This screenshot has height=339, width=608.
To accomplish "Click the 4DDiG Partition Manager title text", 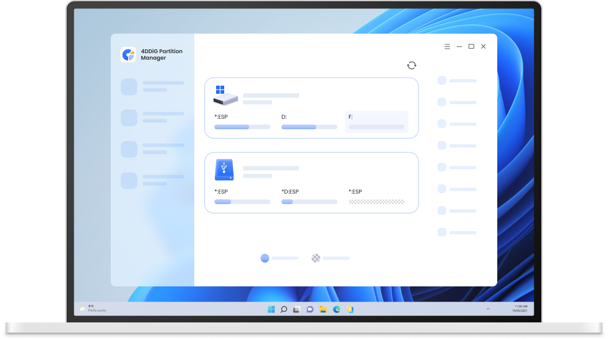I will pos(161,54).
